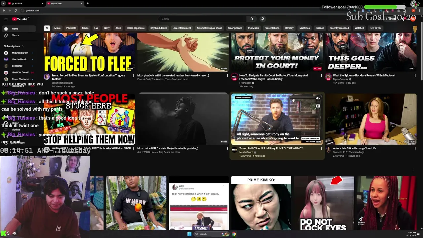This screenshot has height=238, width=423.
Task: Go back using the browser arrow
Action: pyautogui.click(x=4, y=10)
